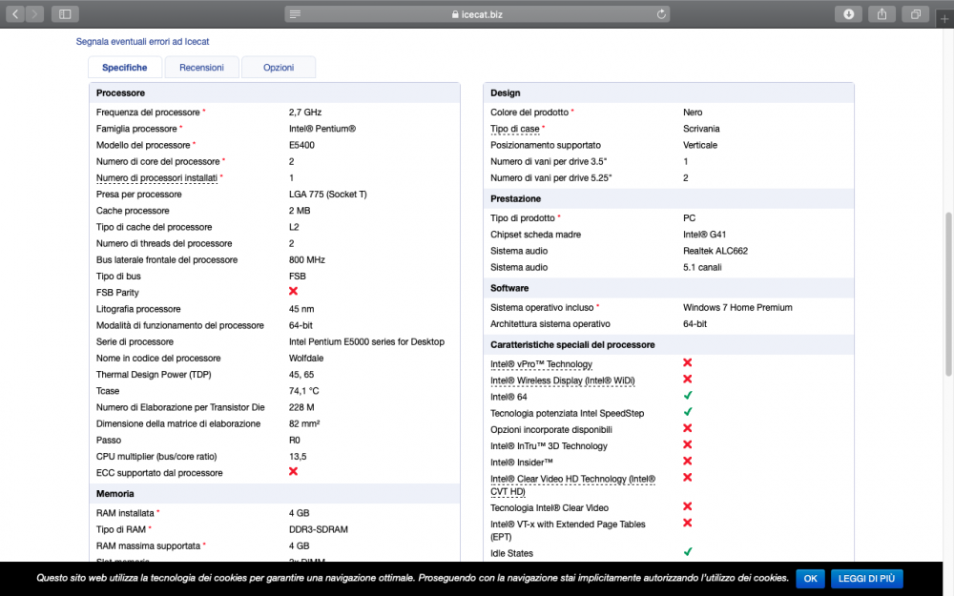Go forward with the browser forward arrow
The image size is (954, 596).
point(34,14)
